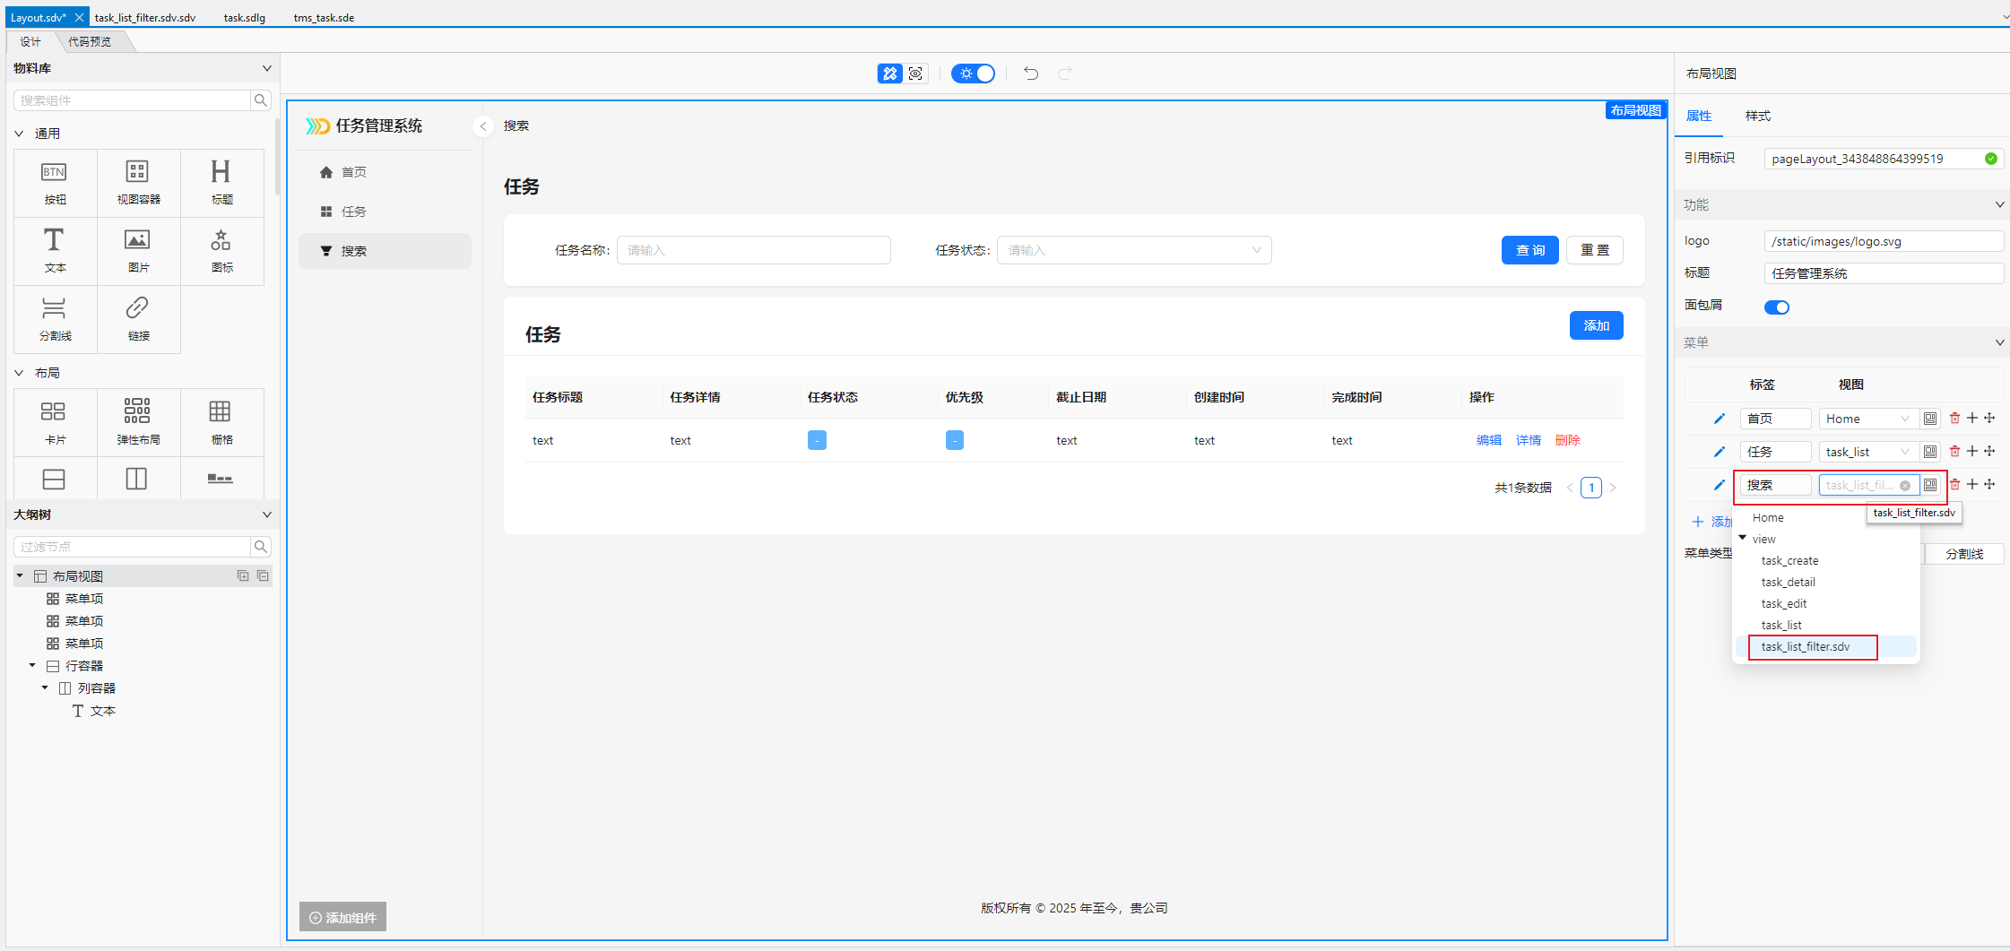Redo the last action
Image resolution: width=2010 pixels, height=951 pixels.
pyautogui.click(x=1065, y=73)
